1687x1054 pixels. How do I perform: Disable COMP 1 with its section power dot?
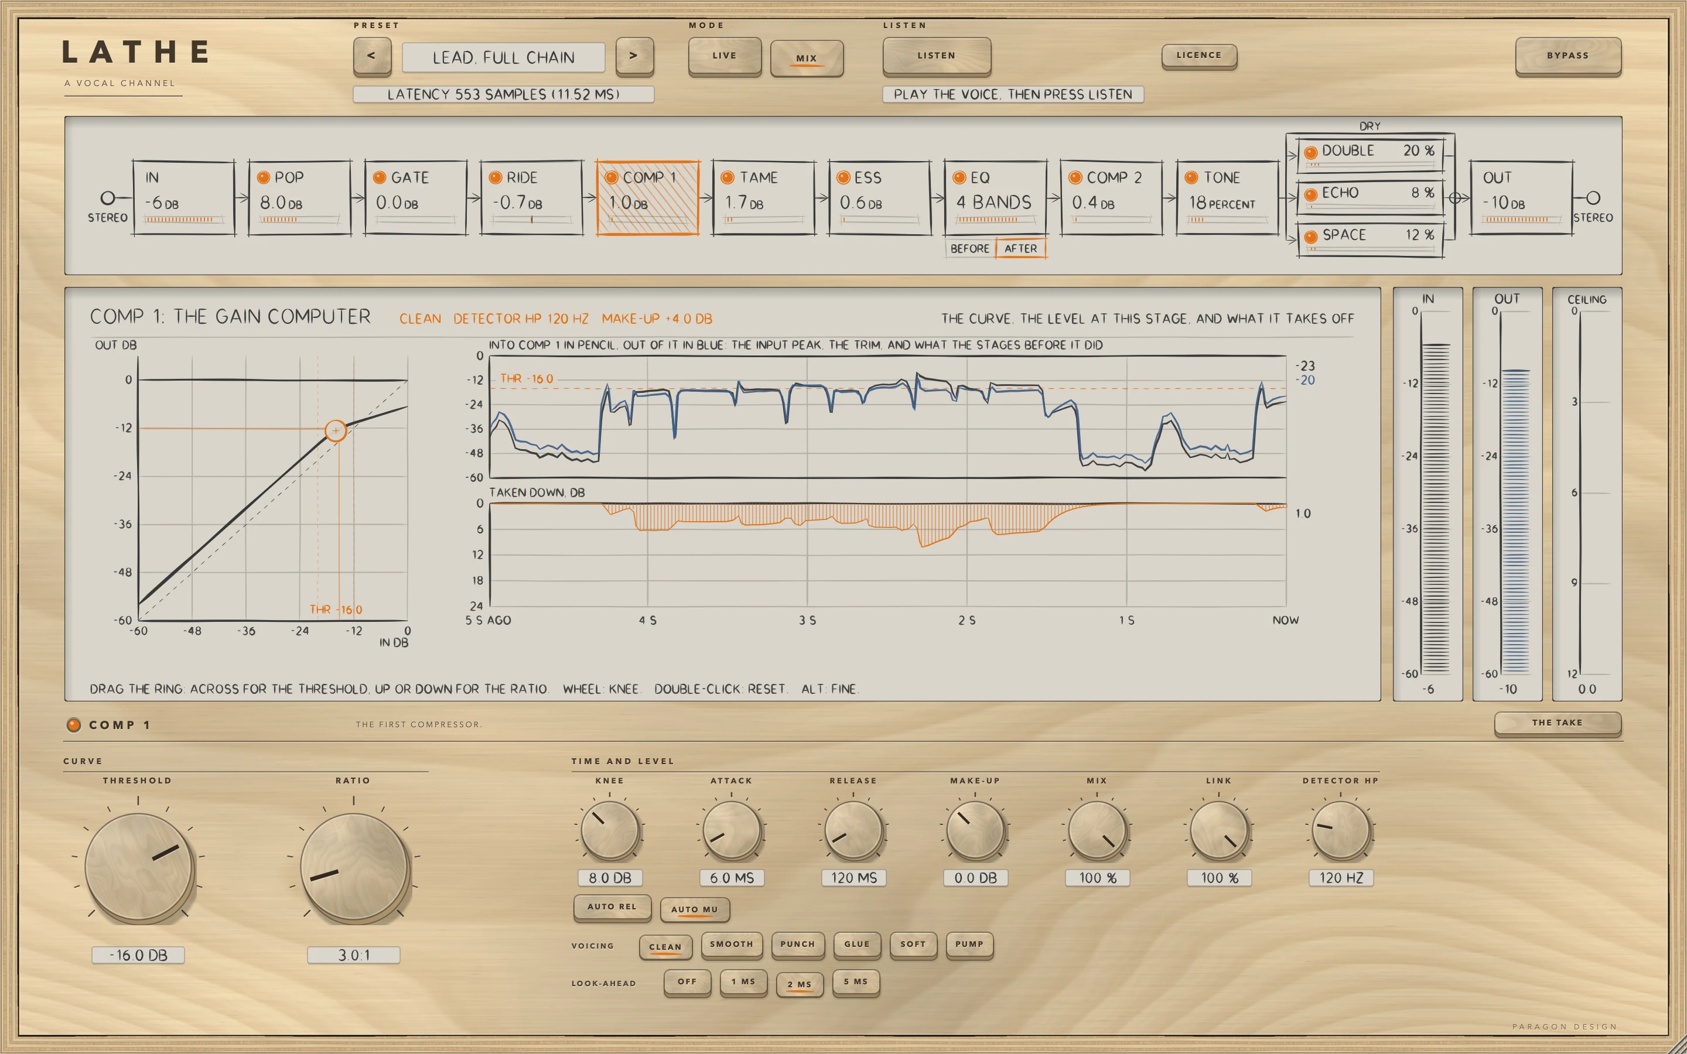[73, 725]
